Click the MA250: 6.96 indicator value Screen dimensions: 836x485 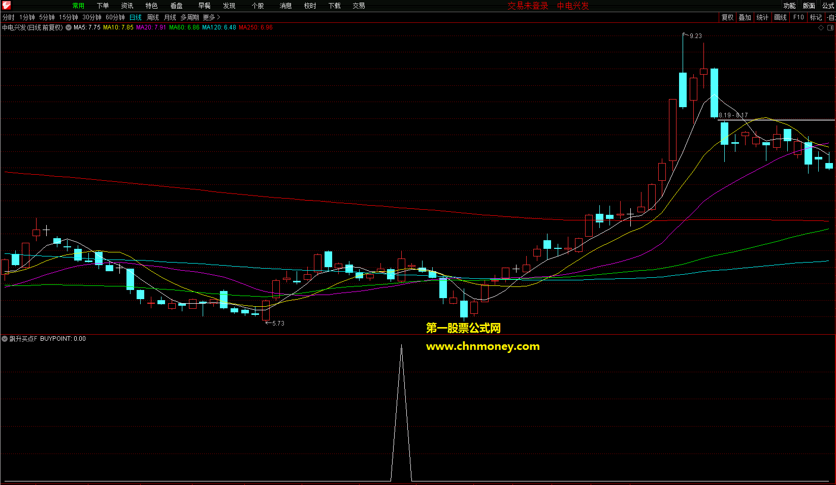coord(255,27)
